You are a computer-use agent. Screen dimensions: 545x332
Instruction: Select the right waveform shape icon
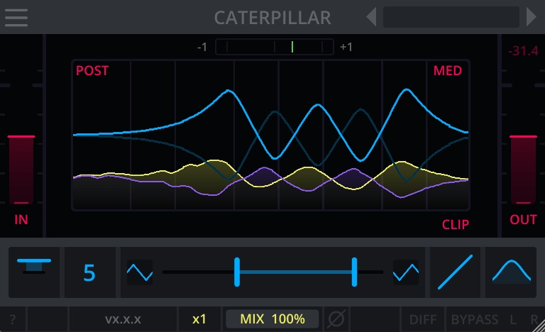406,272
